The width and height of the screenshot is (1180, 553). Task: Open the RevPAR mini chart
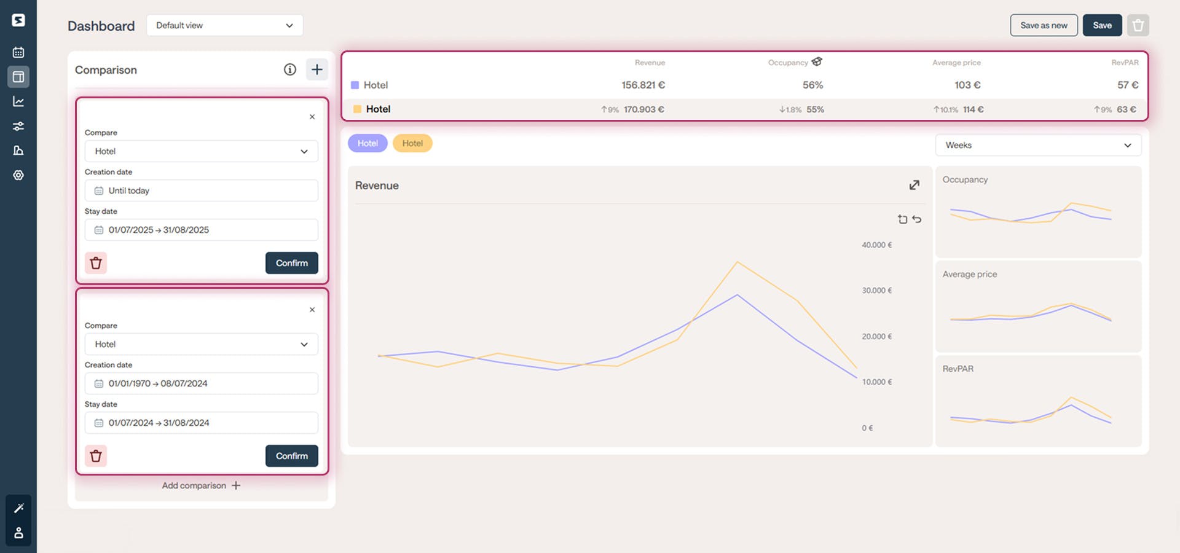click(1039, 401)
